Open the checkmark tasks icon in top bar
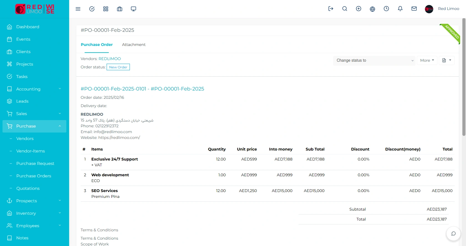466x246 pixels. (x=92, y=9)
